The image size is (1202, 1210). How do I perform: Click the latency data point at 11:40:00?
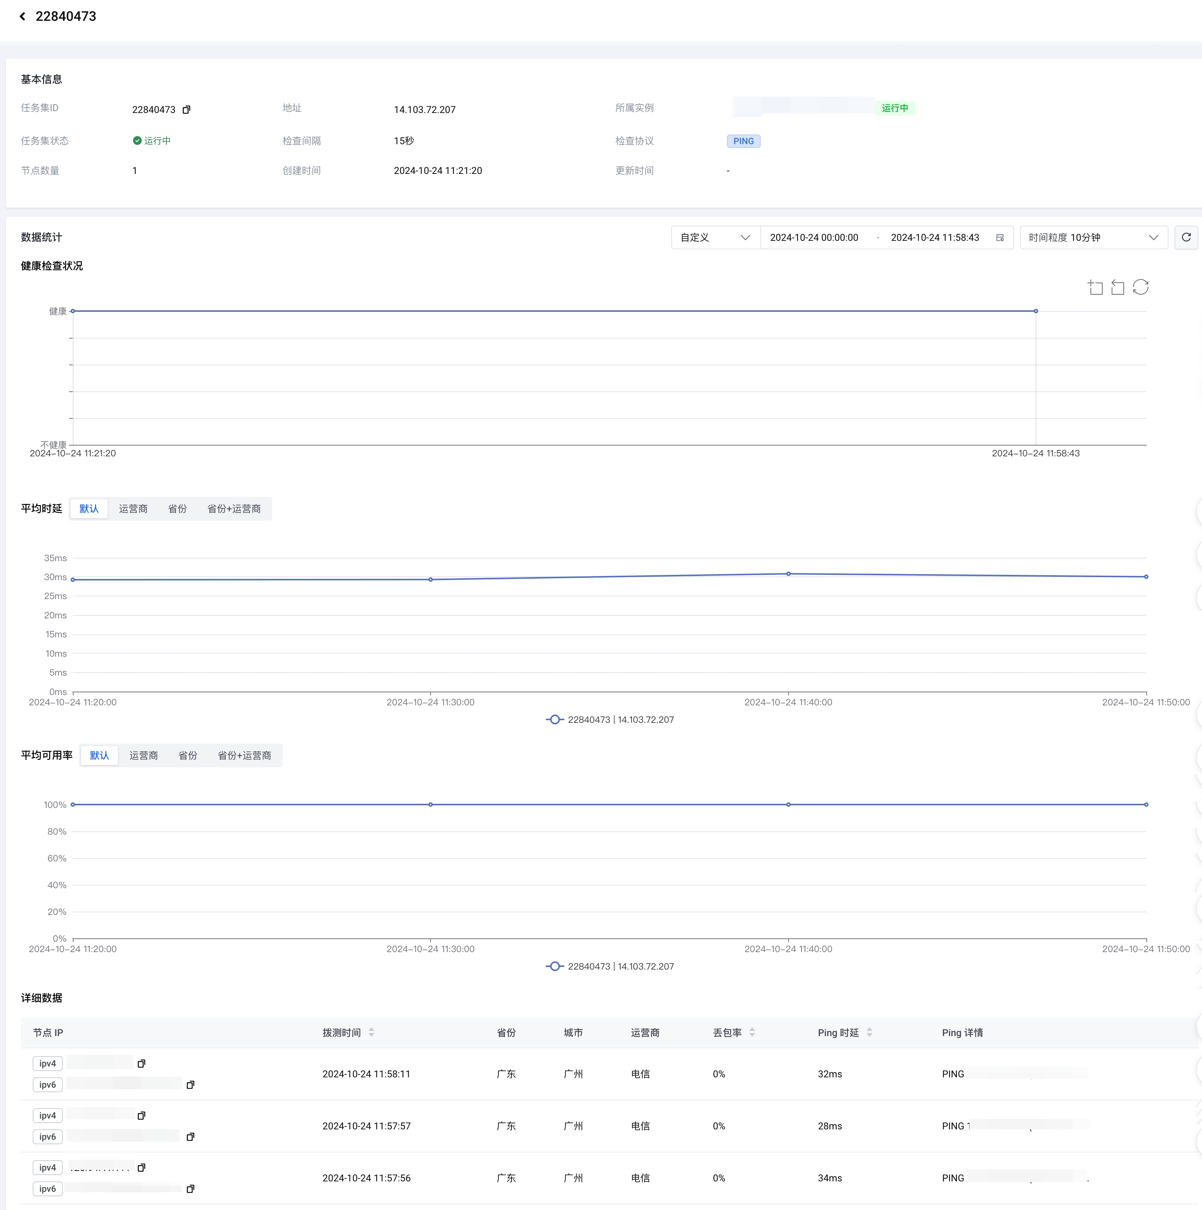[x=788, y=574]
